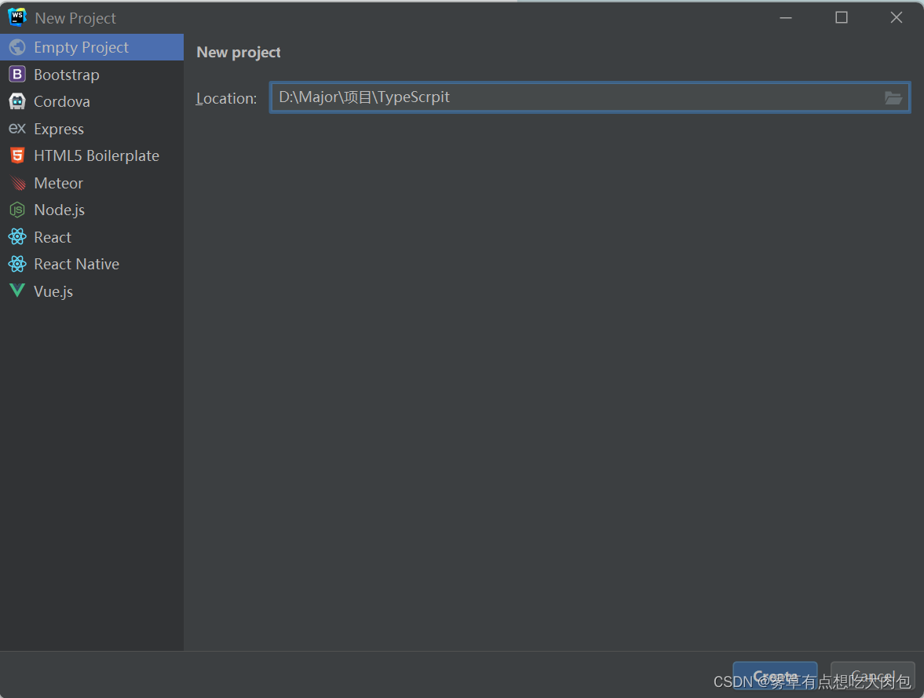Screen dimensions: 924x698
Task: Click the React Native atom icon
Action: tap(17, 264)
